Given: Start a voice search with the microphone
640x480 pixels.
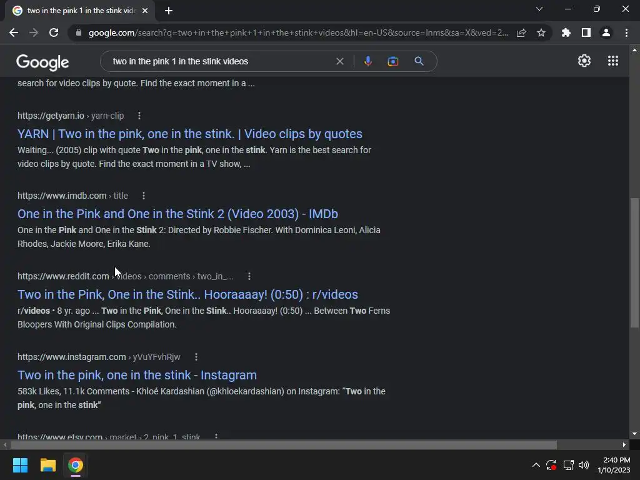Looking at the screenshot, I should pyautogui.click(x=367, y=61).
